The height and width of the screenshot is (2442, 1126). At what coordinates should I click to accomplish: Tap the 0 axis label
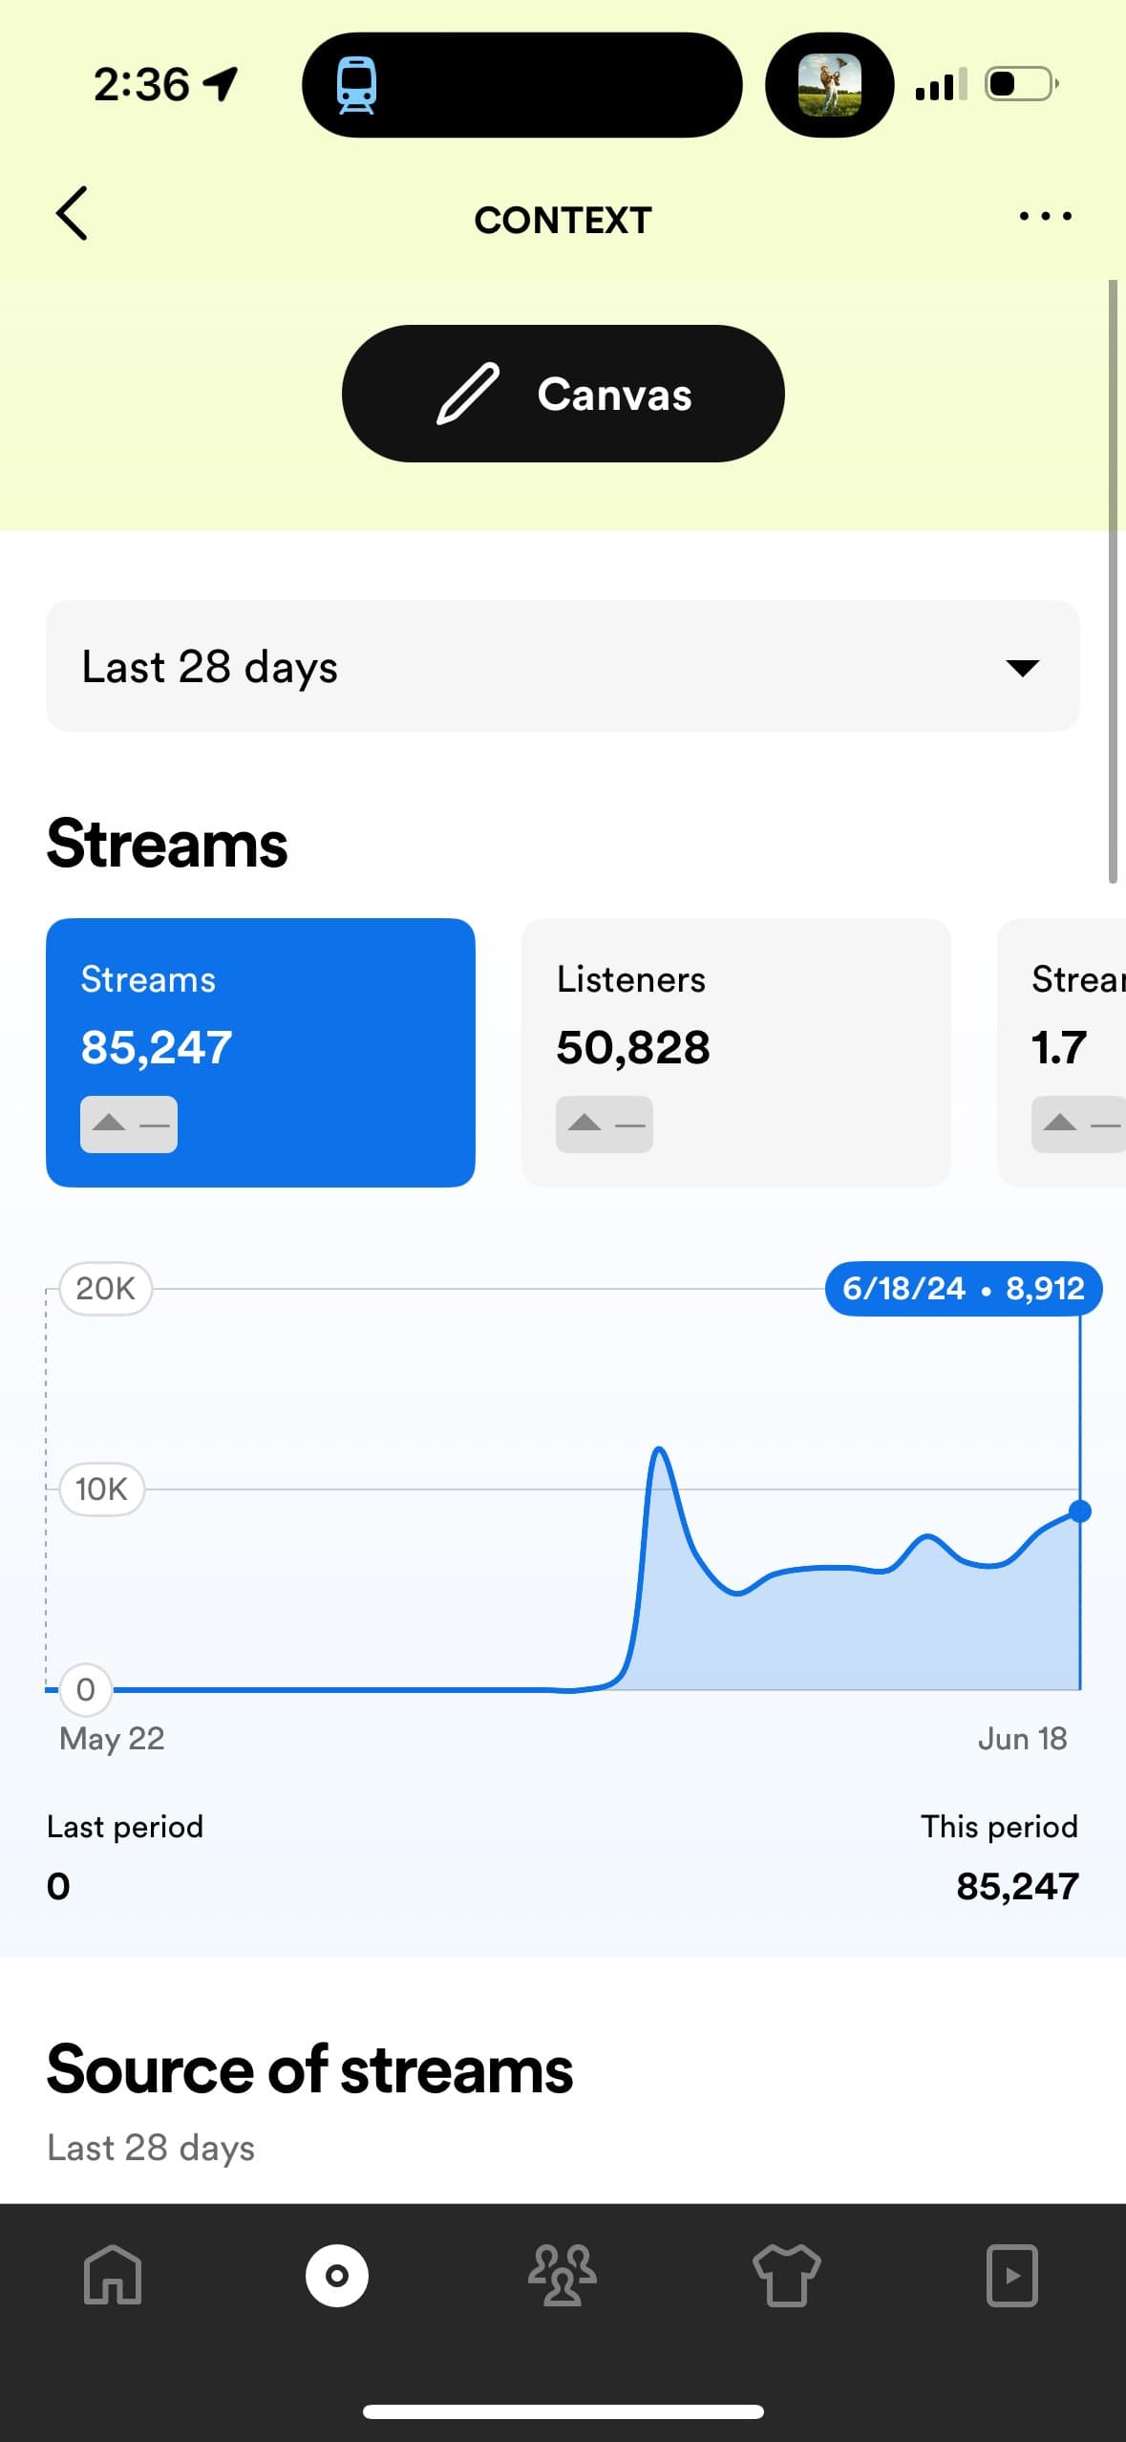pyautogui.click(x=86, y=1689)
